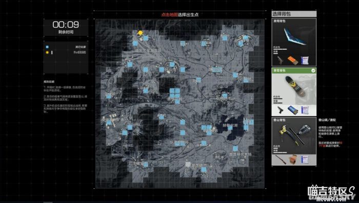This screenshot has width=359, height=203.
Task: Click the 登山镐/滑轮 description title
Action: click(x=327, y=120)
